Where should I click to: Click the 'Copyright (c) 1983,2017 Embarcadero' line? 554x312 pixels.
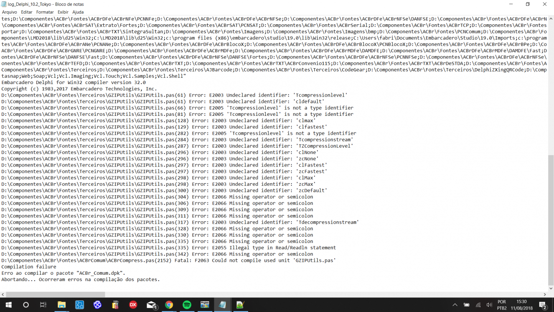[79, 89]
